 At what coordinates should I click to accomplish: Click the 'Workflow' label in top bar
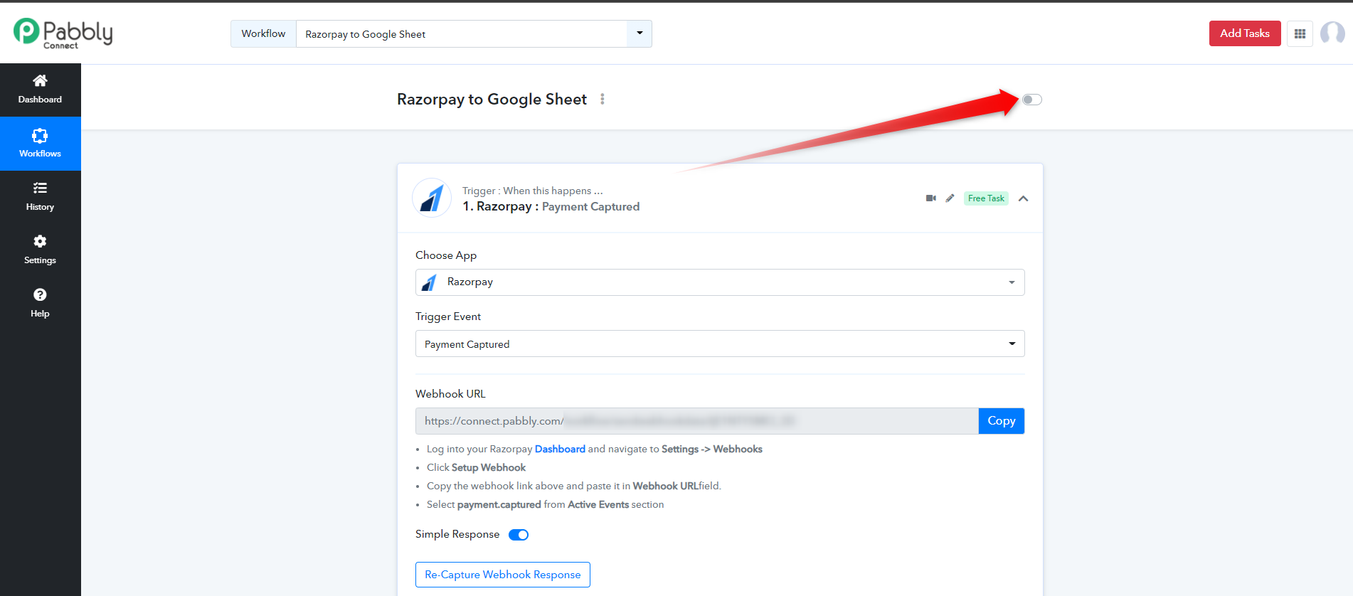pos(263,33)
